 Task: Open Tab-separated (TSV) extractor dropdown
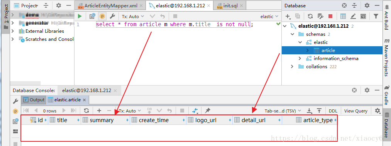click(283, 111)
